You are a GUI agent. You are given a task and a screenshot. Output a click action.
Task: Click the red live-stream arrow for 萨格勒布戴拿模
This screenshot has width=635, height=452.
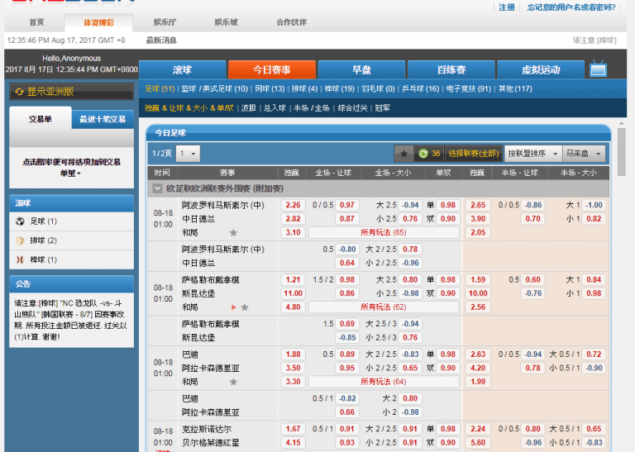(x=234, y=307)
